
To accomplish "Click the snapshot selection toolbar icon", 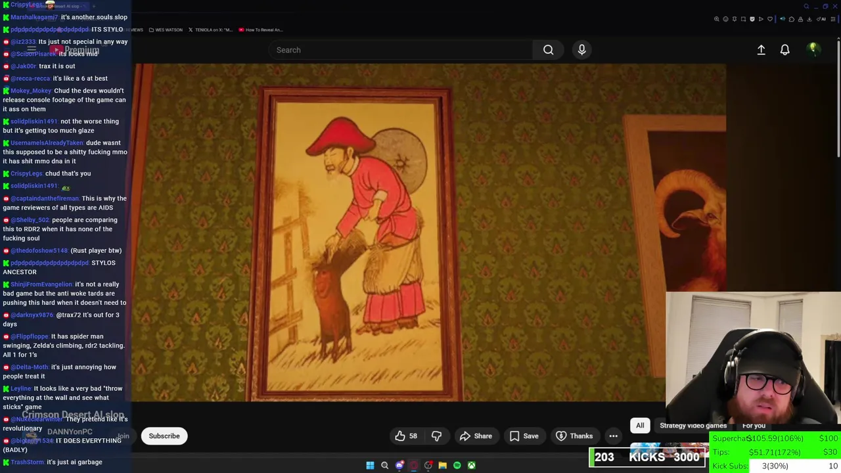I will [x=743, y=19].
